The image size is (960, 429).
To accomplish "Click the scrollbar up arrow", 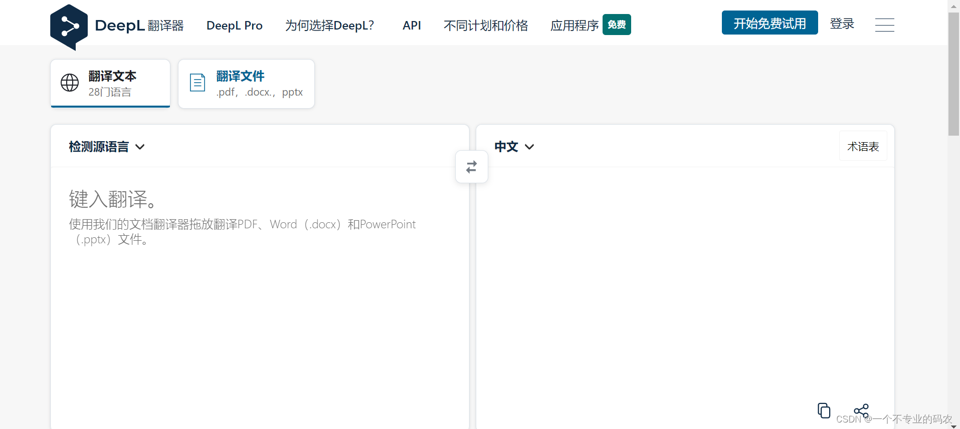I will [953, 6].
